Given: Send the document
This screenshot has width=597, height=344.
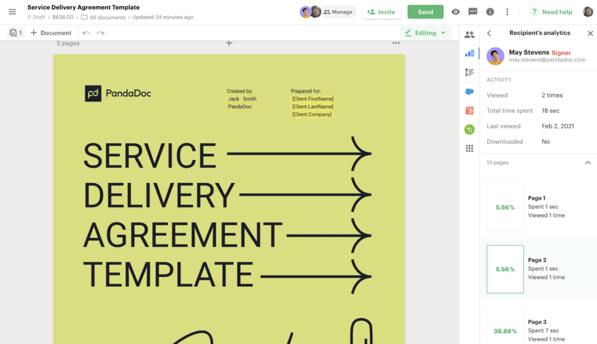Looking at the screenshot, I should point(425,12).
